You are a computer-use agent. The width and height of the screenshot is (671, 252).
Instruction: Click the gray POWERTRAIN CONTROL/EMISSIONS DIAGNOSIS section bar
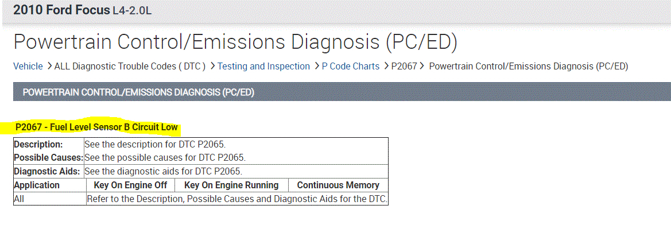point(341,92)
